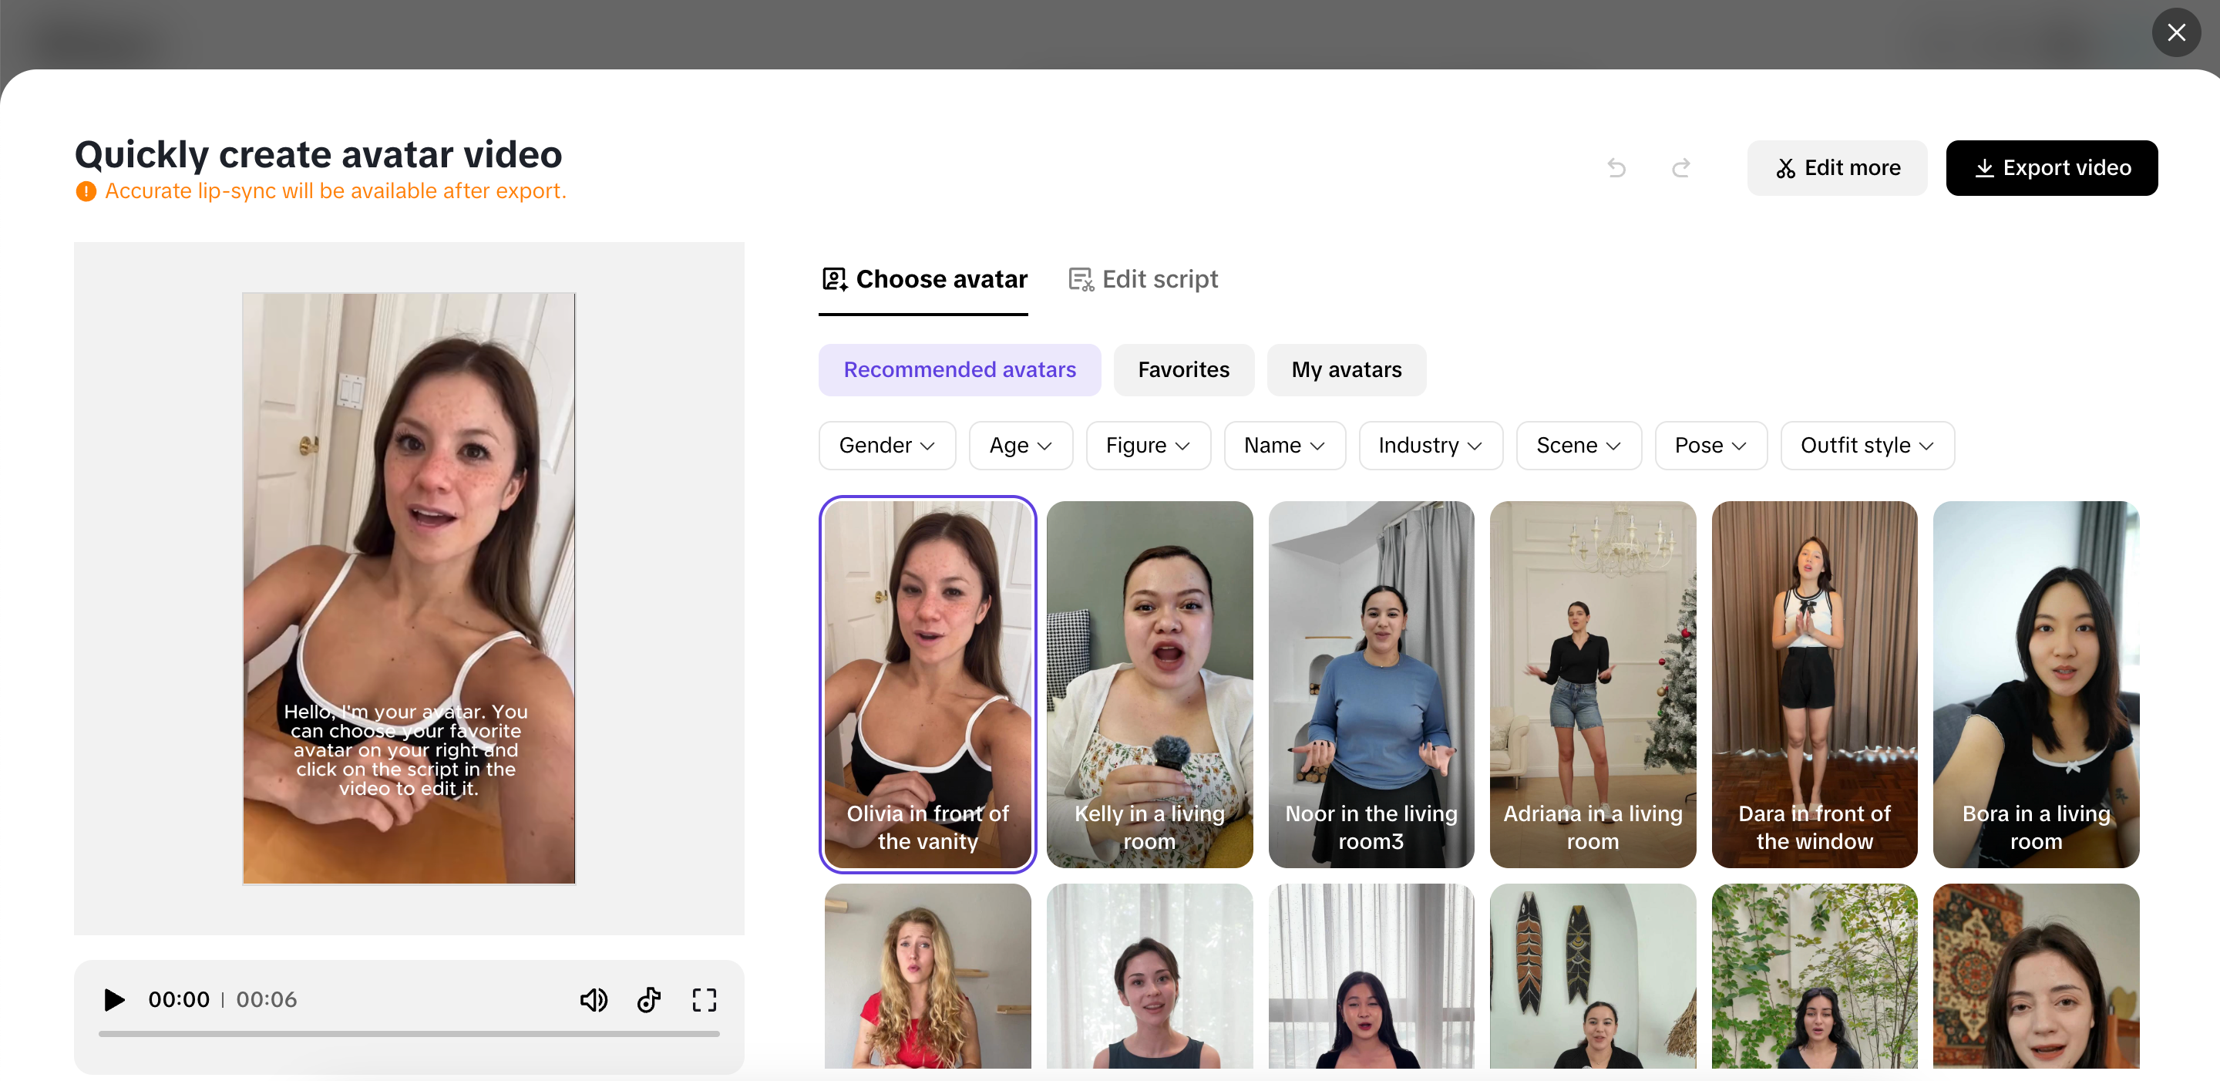This screenshot has height=1081, width=2220.
Task: Export the video
Action: tap(2051, 167)
